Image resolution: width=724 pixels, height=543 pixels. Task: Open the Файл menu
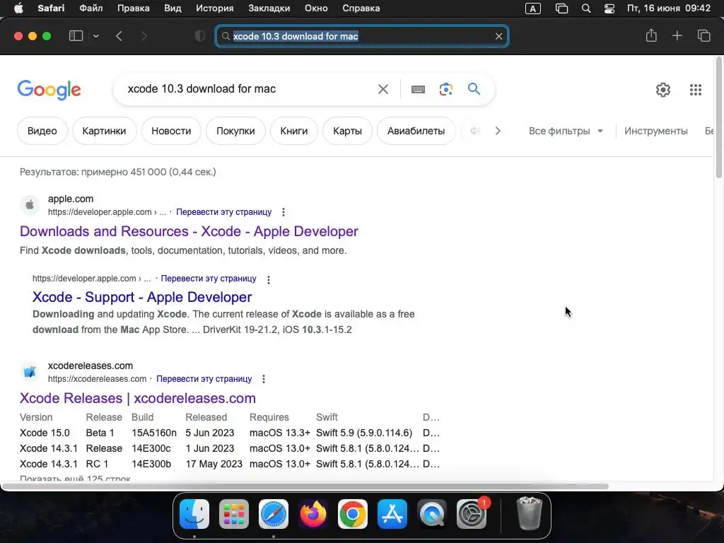[91, 8]
